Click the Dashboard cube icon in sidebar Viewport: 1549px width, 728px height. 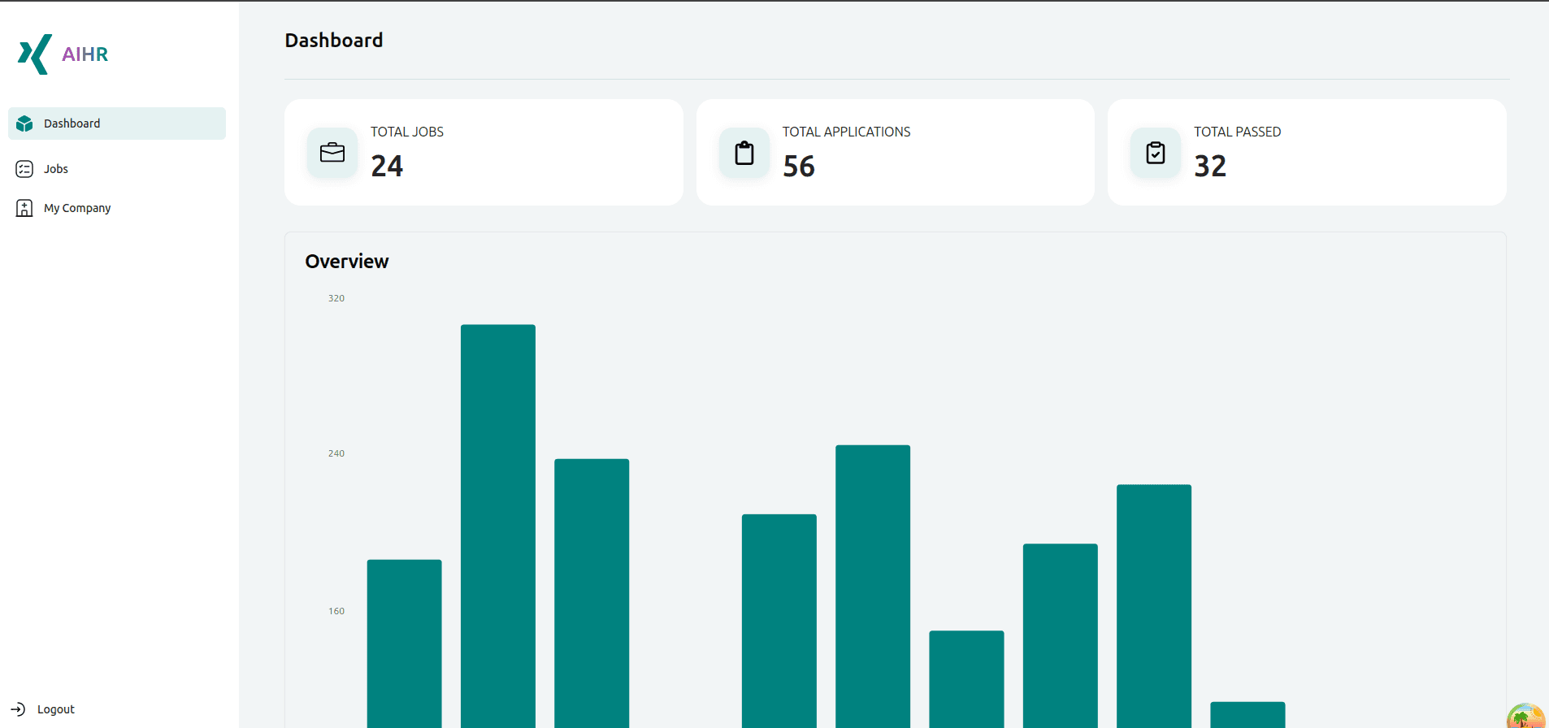coord(24,123)
